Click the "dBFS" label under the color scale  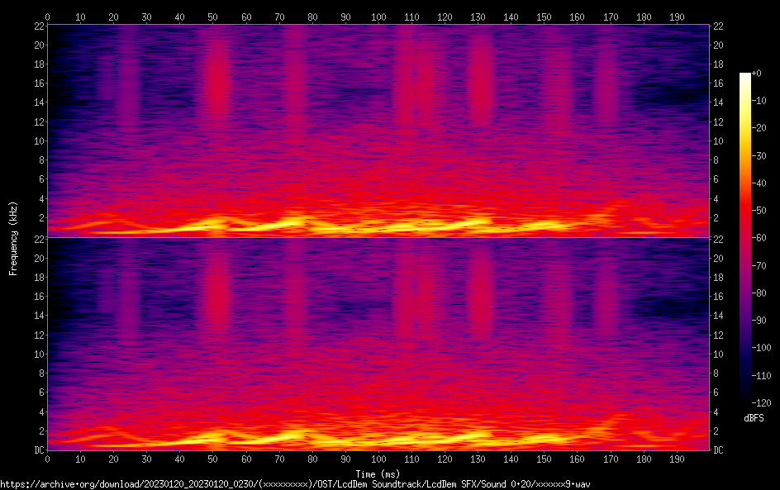coord(754,419)
